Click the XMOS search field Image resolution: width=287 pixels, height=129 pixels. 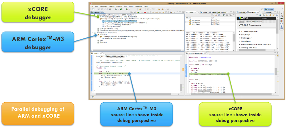tap(268, 18)
